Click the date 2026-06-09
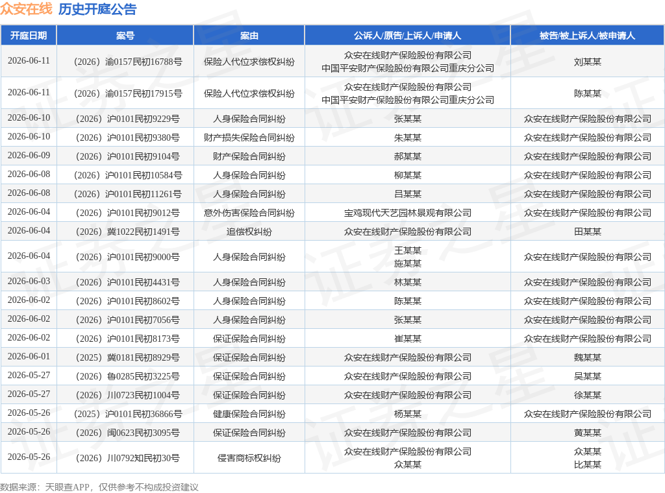The height and width of the screenshot is (493, 665). 29,156
